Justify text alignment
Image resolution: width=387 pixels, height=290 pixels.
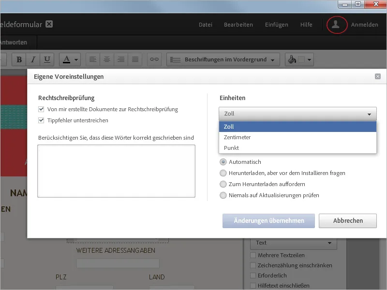(x=135, y=59)
